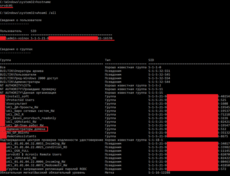
Task: Click the Тип column header
Action: pos(107,60)
